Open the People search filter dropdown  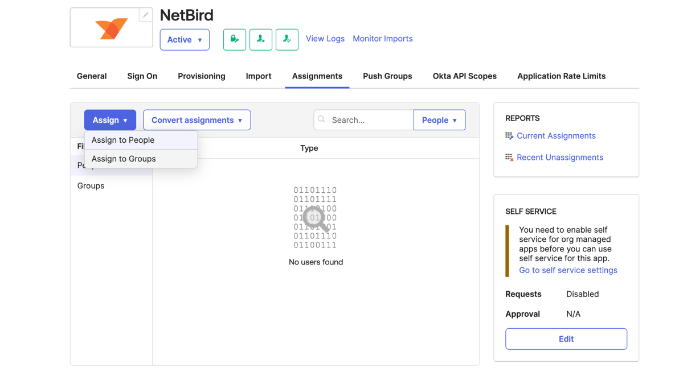[440, 120]
